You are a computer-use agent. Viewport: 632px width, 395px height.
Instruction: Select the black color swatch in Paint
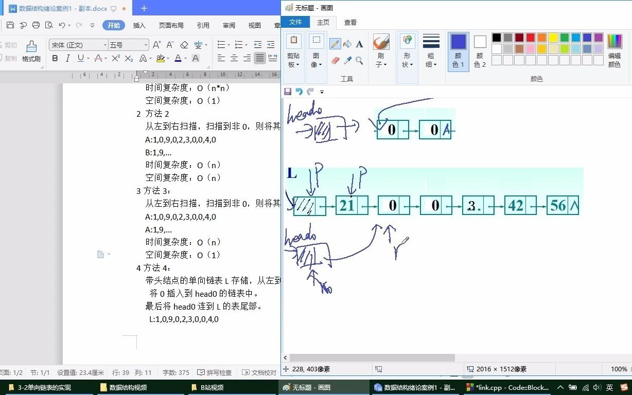point(497,38)
